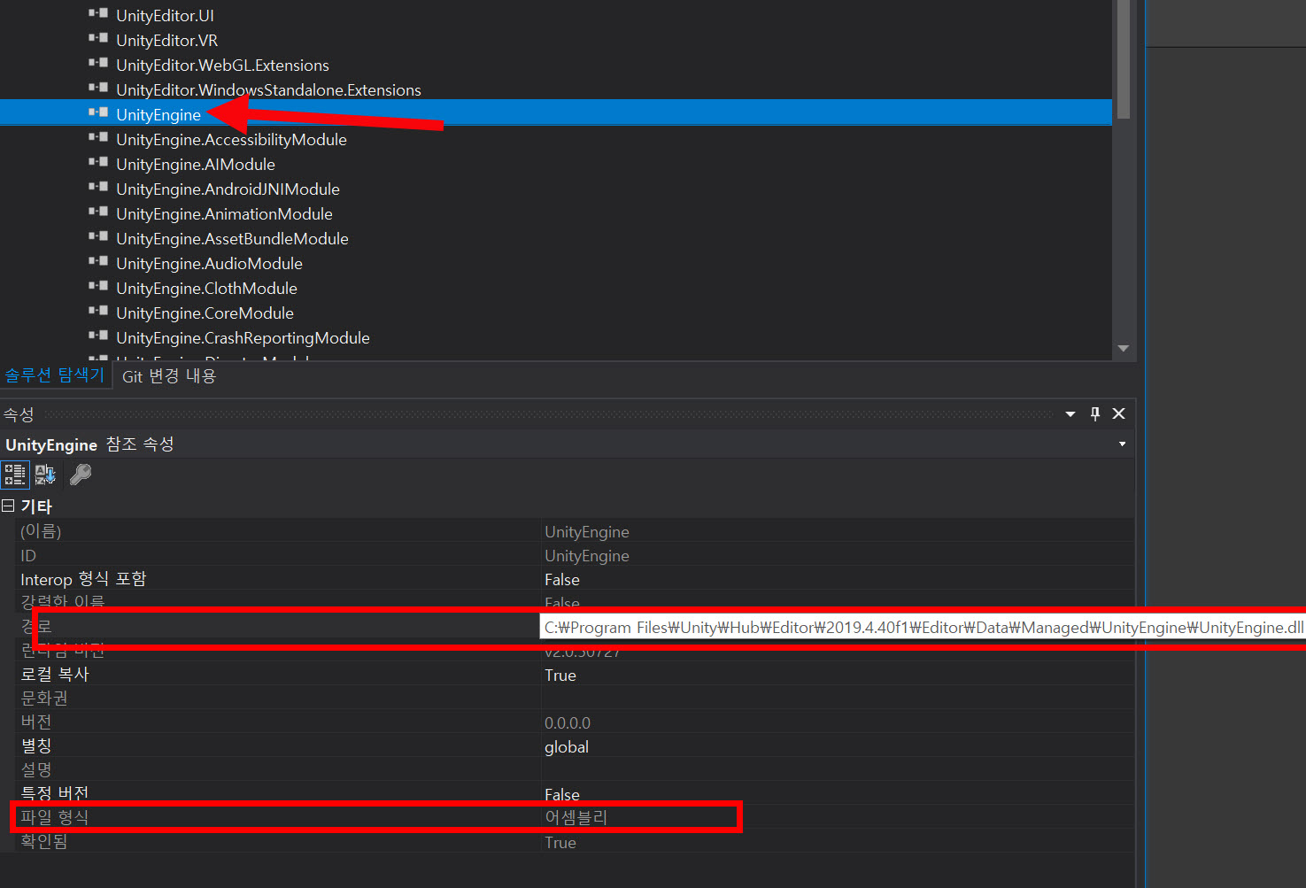Screen dimensions: 1306x888
Task: Click the reference icon beside UnityEngine.AIModule
Action: click(x=98, y=162)
